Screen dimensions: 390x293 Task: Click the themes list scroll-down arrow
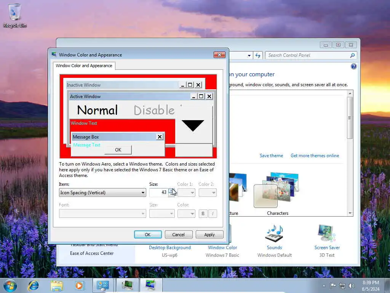pyautogui.click(x=350, y=213)
